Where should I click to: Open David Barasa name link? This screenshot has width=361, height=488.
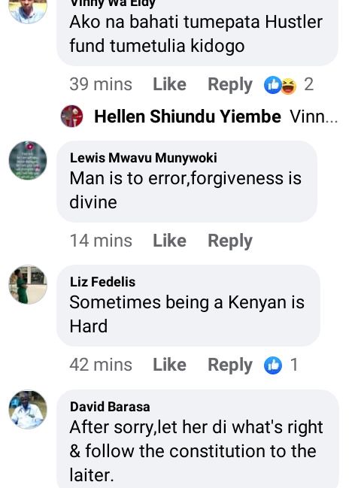click(110, 407)
